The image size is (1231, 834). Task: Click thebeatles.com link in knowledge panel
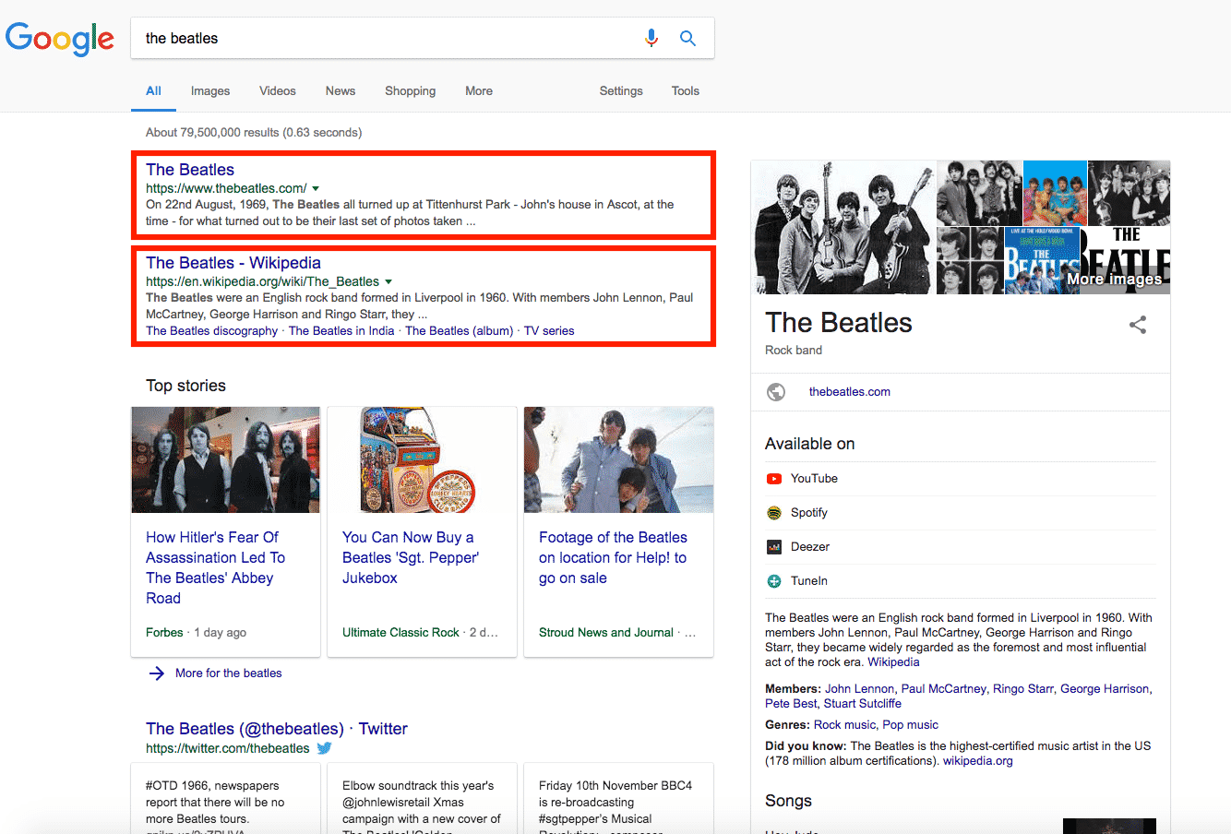tap(850, 392)
